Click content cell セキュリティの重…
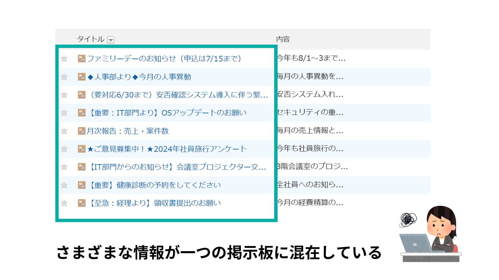Screen dimensions: 499x280 pos(310,112)
